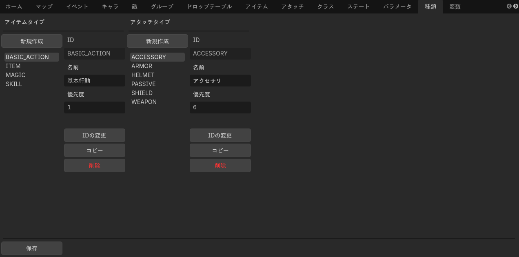The height and width of the screenshot is (257, 519).
Task: Edit the 基本行動 name field
Action: point(95,81)
